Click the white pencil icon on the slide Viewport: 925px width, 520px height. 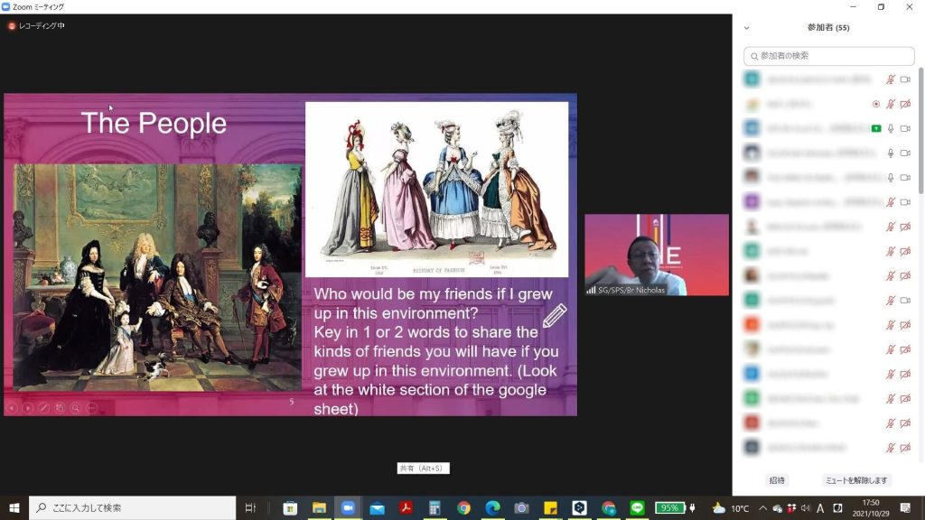point(555,315)
